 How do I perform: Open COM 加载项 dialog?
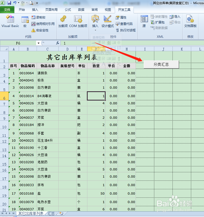tap(78, 21)
